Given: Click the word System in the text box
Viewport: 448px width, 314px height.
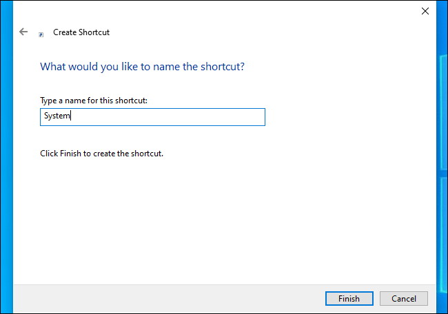Looking at the screenshot, I should (57, 117).
